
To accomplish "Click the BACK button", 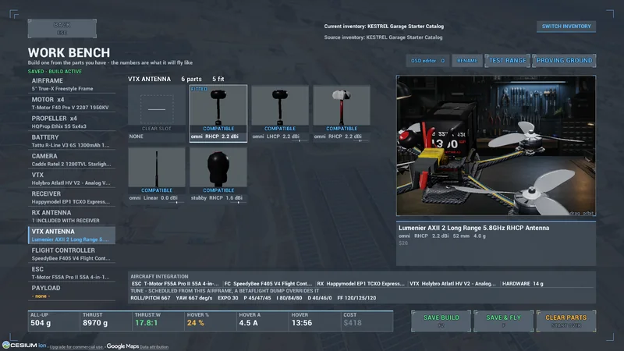I will click(x=62, y=29).
